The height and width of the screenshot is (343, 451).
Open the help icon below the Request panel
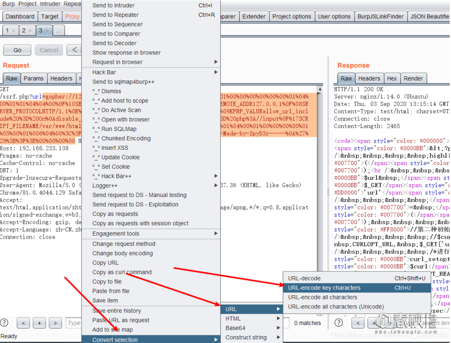[x=4, y=322]
